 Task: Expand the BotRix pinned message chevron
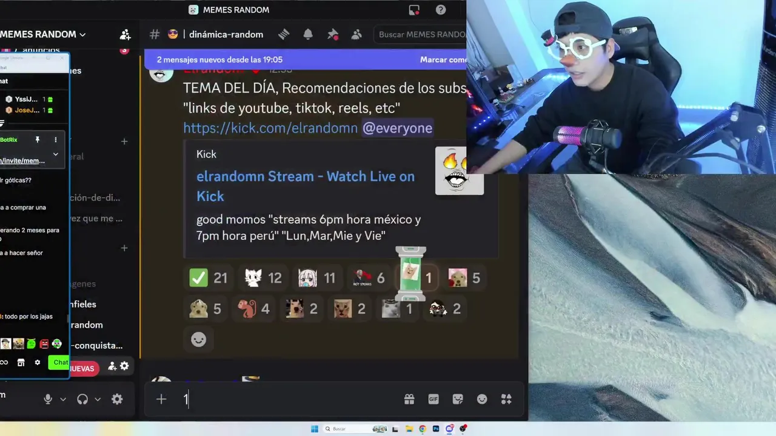click(x=55, y=154)
